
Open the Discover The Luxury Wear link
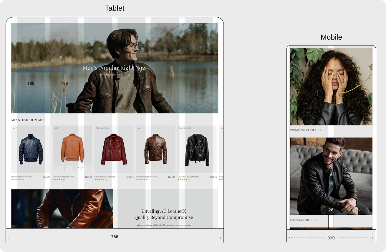[x=113, y=75]
